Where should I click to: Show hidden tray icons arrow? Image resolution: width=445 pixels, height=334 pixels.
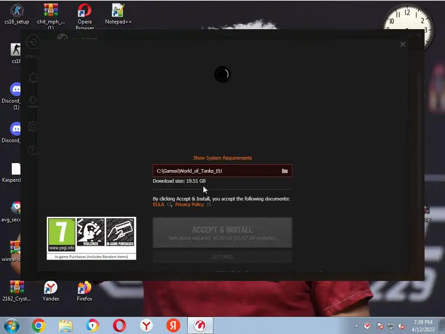(356, 326)
